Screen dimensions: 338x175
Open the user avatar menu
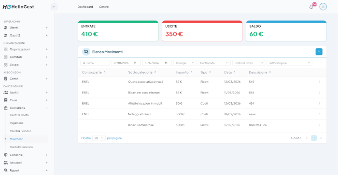pos(323,7)
